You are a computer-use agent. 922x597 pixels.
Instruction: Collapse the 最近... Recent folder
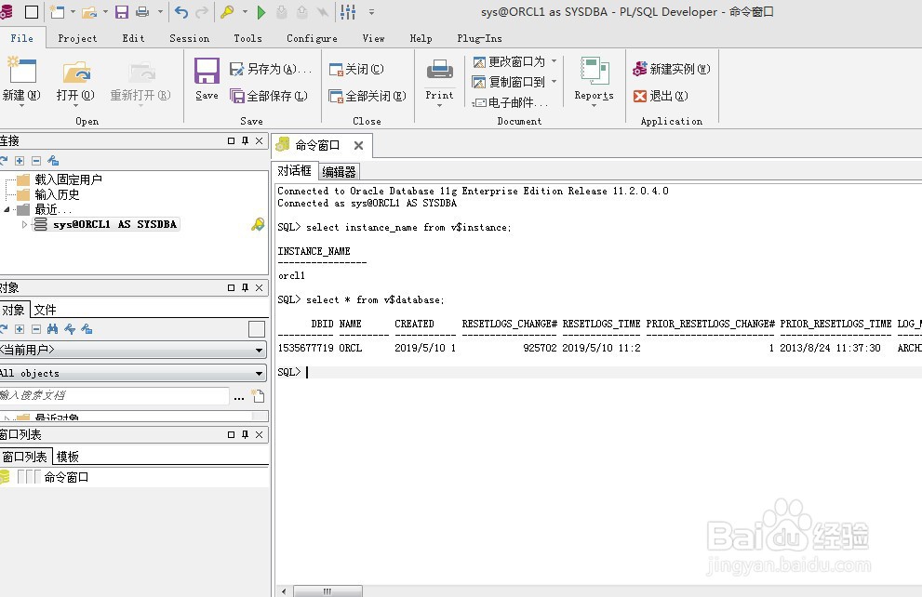(x=7, y=209)
